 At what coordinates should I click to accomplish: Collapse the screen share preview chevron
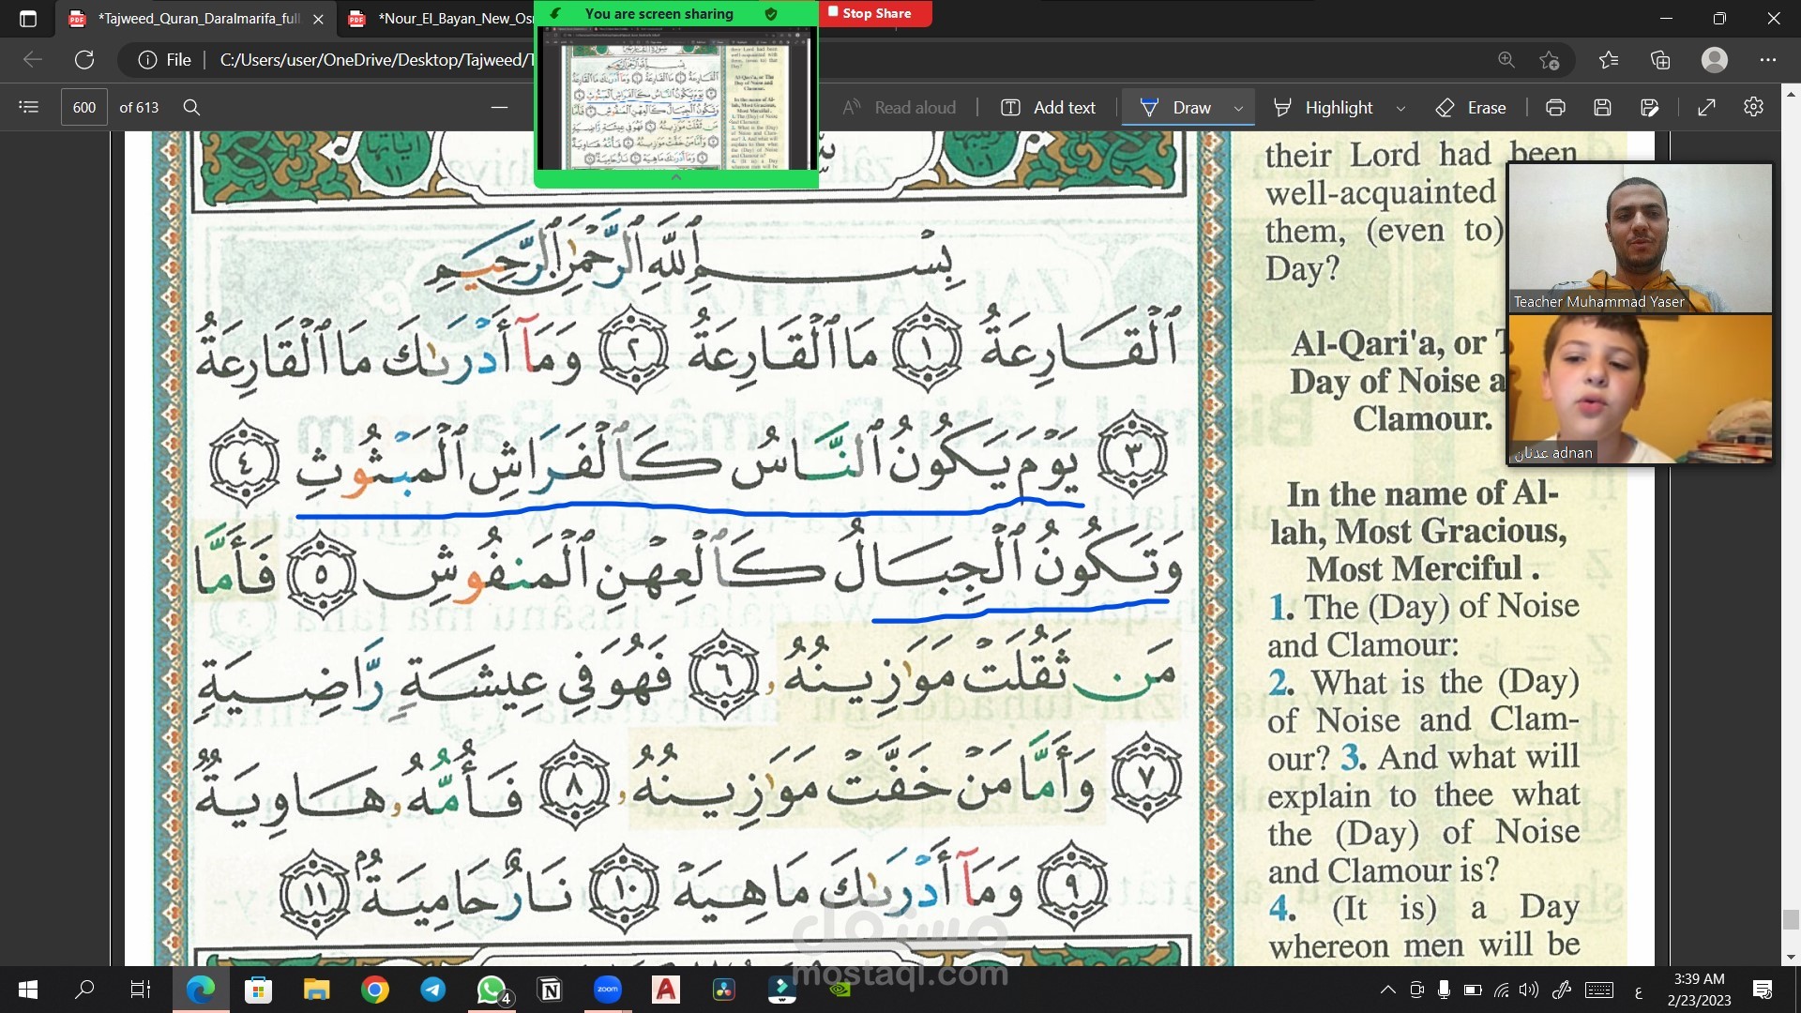(675, 177)
